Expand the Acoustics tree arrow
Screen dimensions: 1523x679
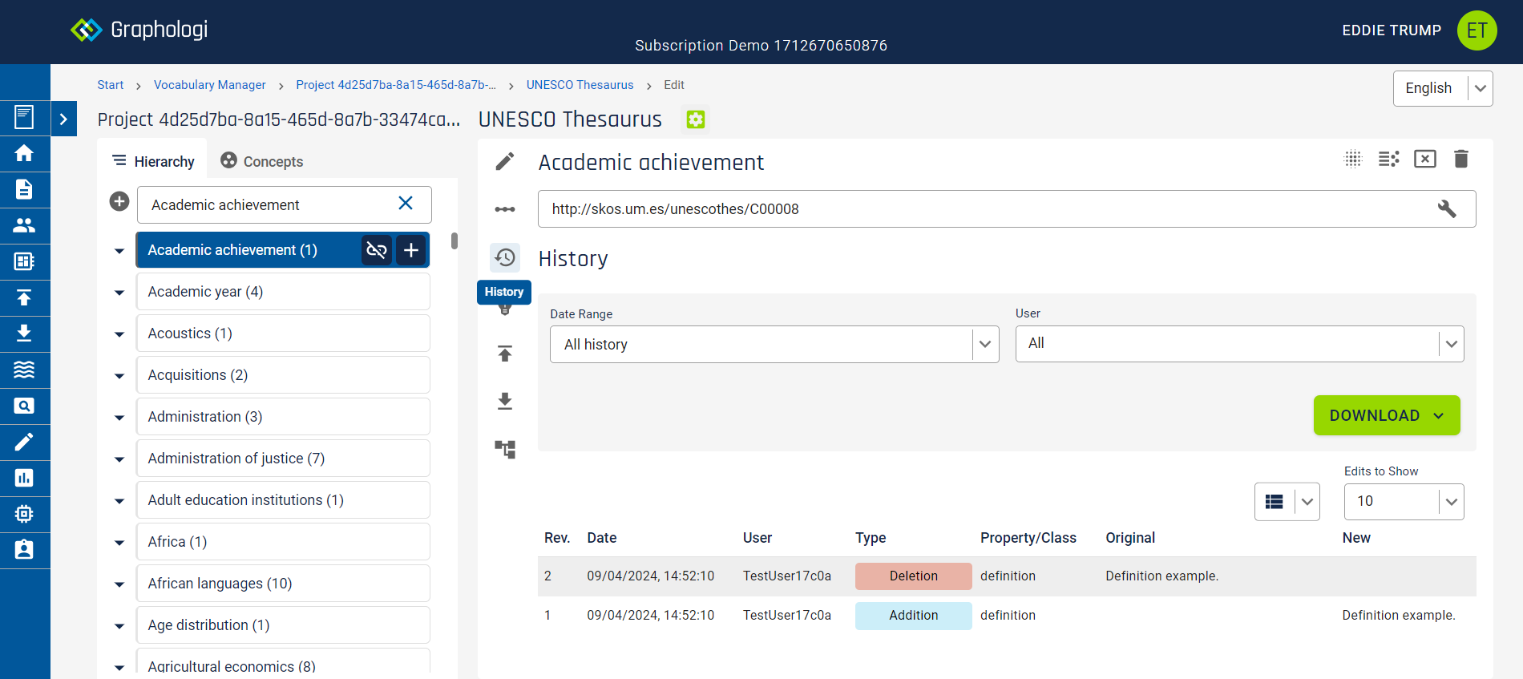coord(119,334)
